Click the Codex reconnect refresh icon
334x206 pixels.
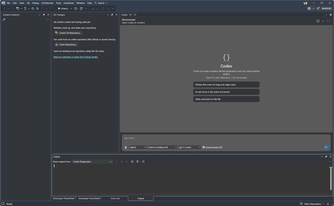(x=329, y=21)
